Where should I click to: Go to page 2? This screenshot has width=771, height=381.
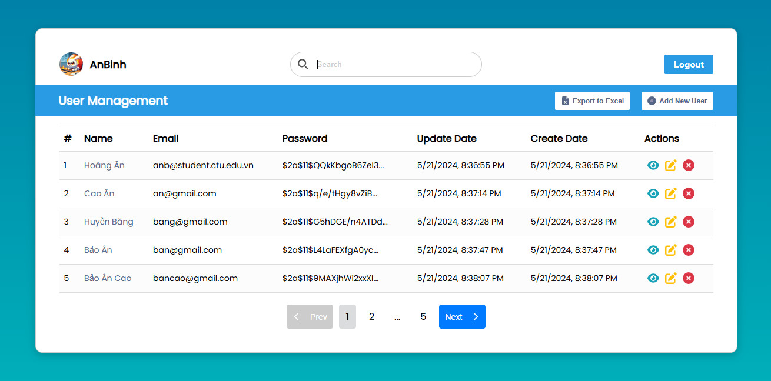click(x=371, y=317)
